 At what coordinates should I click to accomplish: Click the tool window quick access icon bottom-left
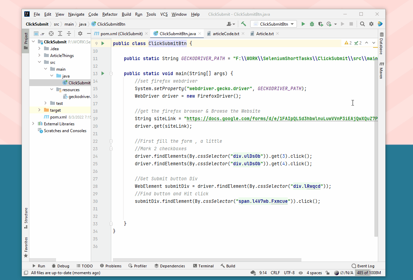point(26,273)
